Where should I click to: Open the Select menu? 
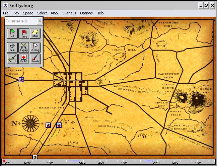pyautogui.click(x=42, y=13)
